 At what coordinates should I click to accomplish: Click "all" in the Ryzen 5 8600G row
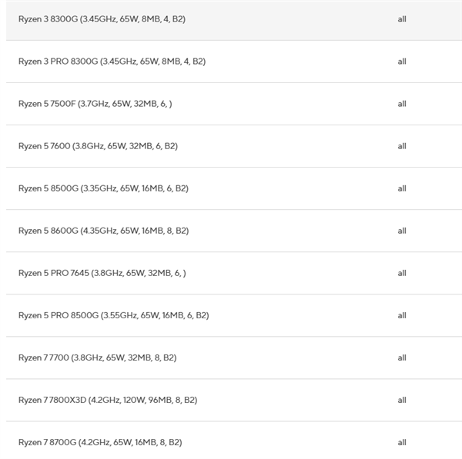pos(402,231)
